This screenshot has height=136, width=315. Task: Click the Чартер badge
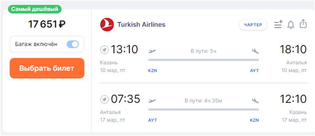[253, 25]
